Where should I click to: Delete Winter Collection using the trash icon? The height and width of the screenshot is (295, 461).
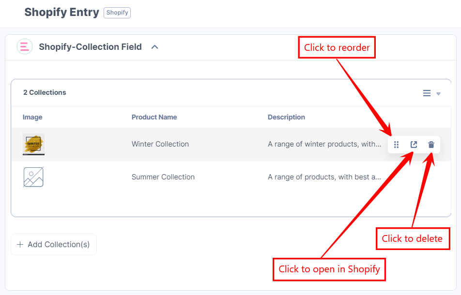click(430, 144)
